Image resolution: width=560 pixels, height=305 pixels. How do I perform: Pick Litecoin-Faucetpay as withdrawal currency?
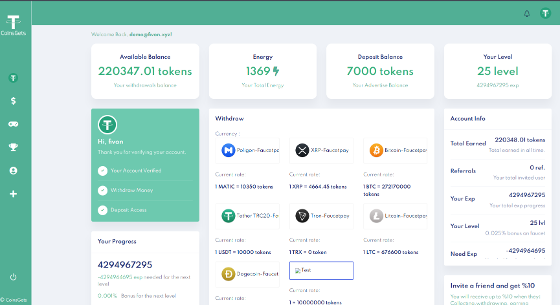point(395,216)
